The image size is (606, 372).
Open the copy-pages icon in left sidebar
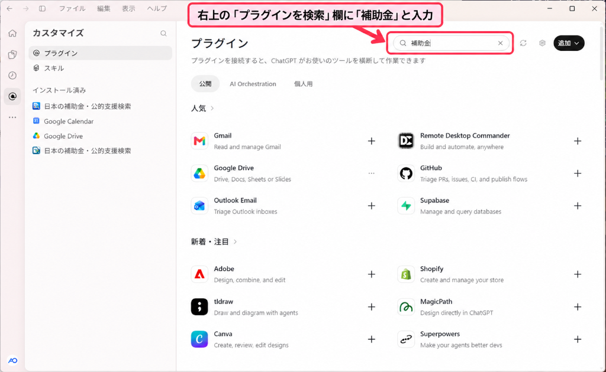[12, 54]
